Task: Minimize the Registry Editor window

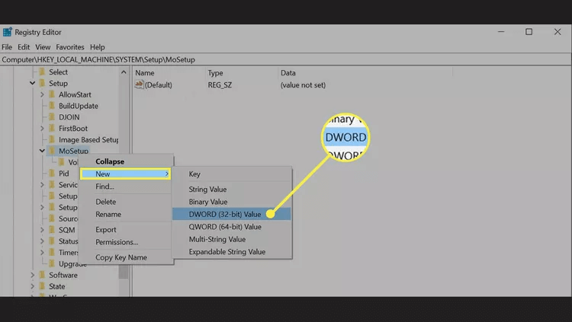Action: click(x=501, y=32)
